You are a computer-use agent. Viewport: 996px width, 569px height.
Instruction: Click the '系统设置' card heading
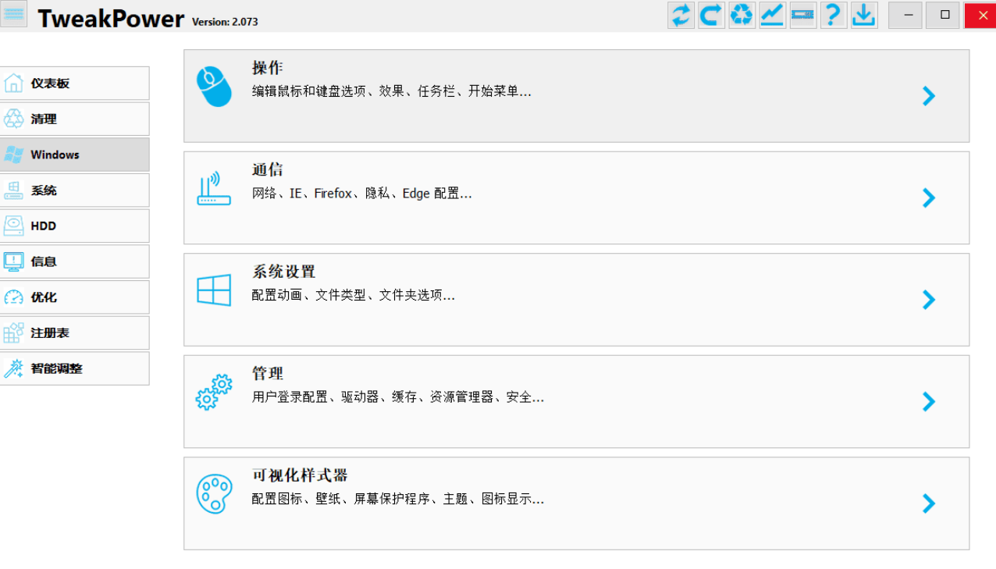284,272
